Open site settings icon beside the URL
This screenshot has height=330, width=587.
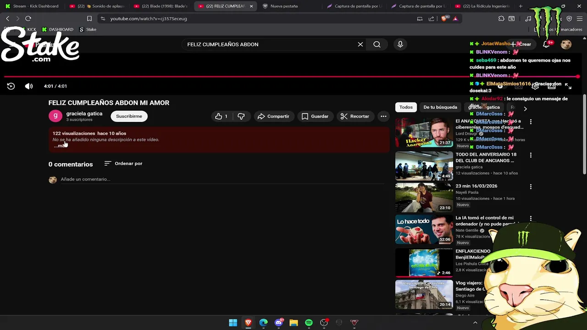click(x=103, y=19)
